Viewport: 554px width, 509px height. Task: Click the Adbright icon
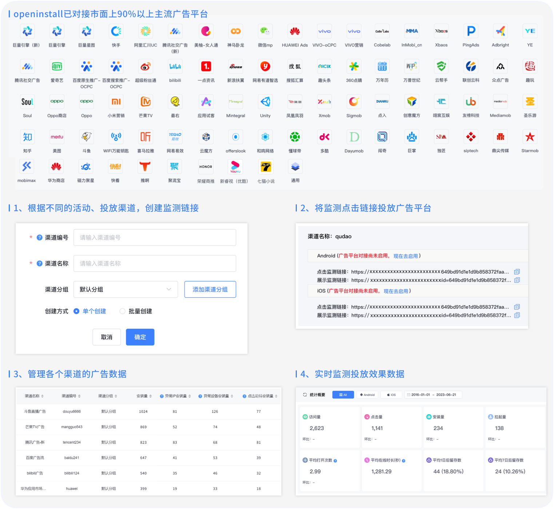pos(501,31)
